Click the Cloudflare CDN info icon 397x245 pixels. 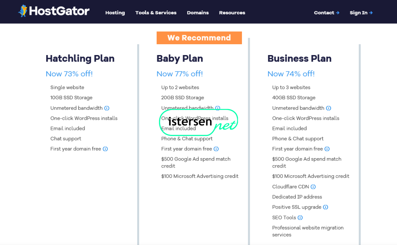pyautogui.click(x=313, y=187)
